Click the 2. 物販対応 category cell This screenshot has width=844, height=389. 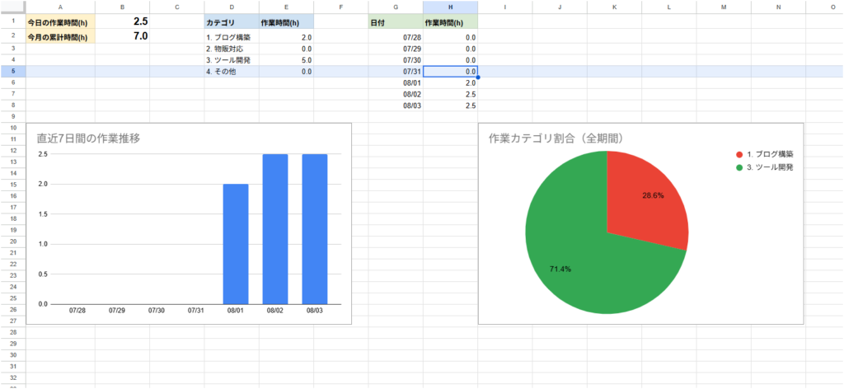[x=232, y=49]
